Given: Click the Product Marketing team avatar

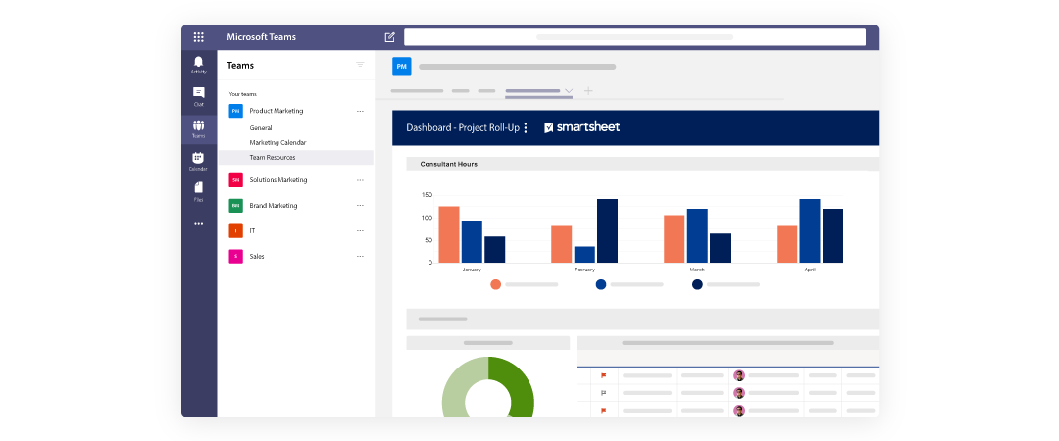Looking at the screenshot, I should coord(235,111).
